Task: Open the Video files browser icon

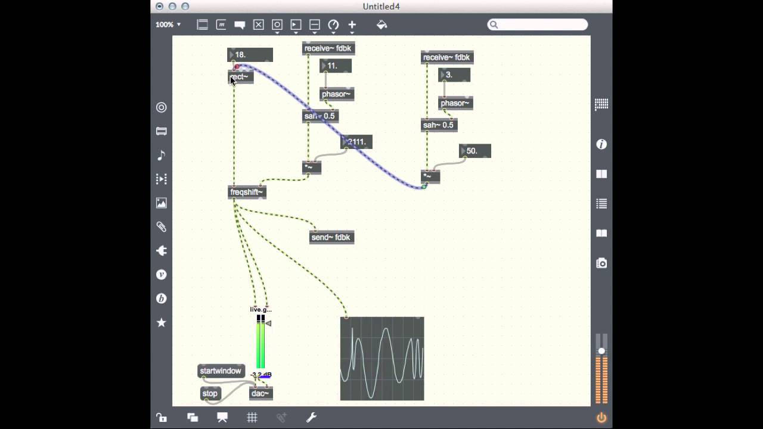Action: point(162,179)
